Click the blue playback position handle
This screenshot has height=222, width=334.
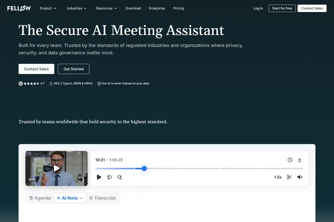coord(144,169)
